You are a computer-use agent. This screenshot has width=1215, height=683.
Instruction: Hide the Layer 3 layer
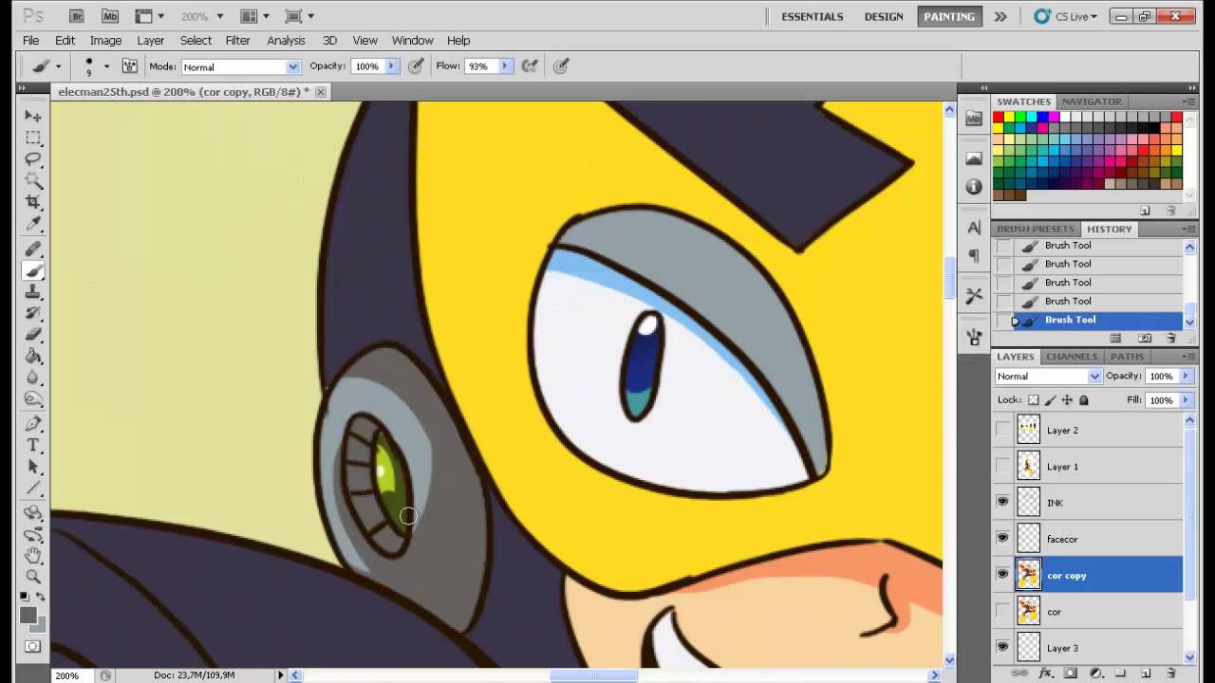pos(1003,647)
